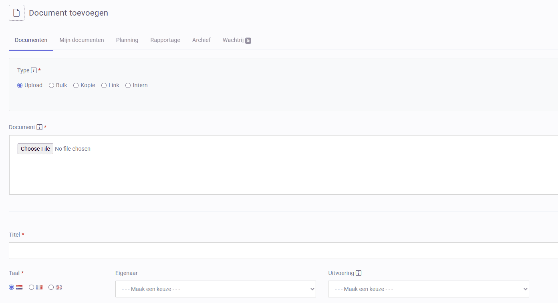Screen dimensions: 558x303
Task: Choose the Dutch language radio button
Action: (11, 287)
